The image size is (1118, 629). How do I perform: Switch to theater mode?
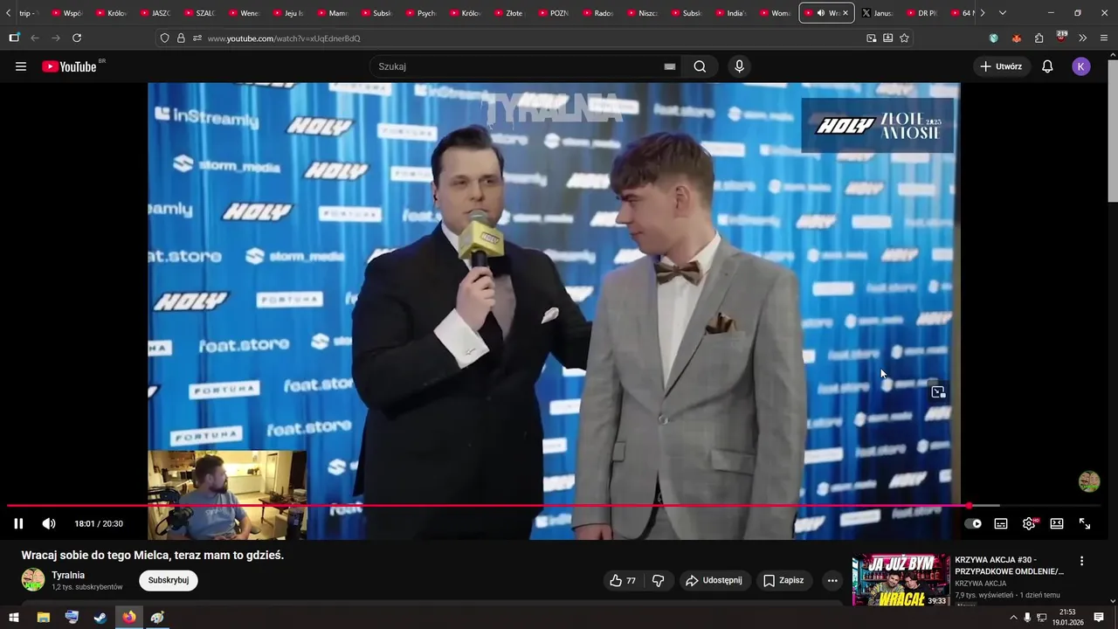pos(1057,523)
